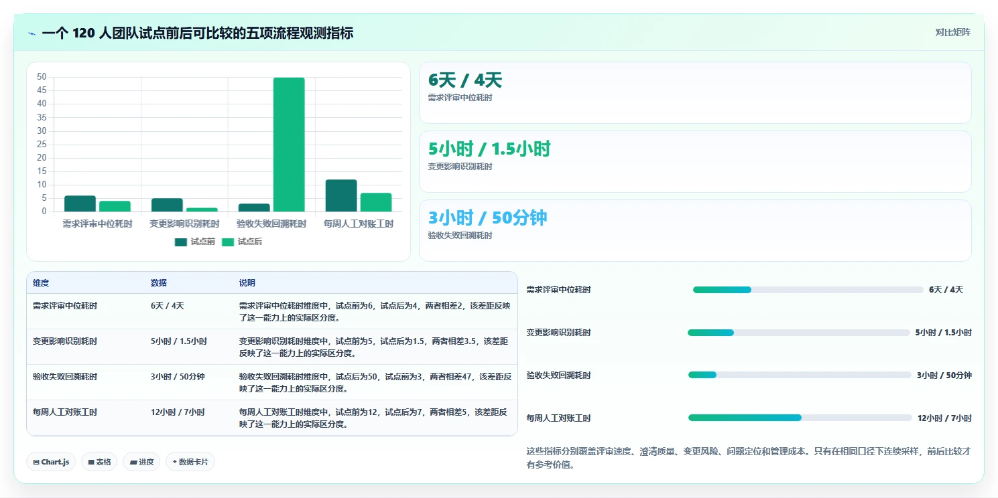Select the 需求评审中位耗时 table row name

click(x=65, y=306)
